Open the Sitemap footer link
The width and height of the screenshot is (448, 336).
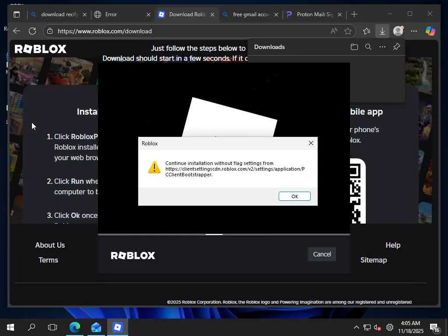coord(374,260)
